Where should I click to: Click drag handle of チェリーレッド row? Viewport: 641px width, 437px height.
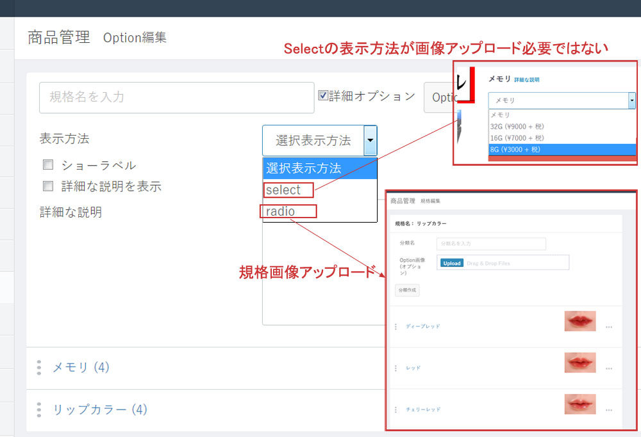point(395,409)
